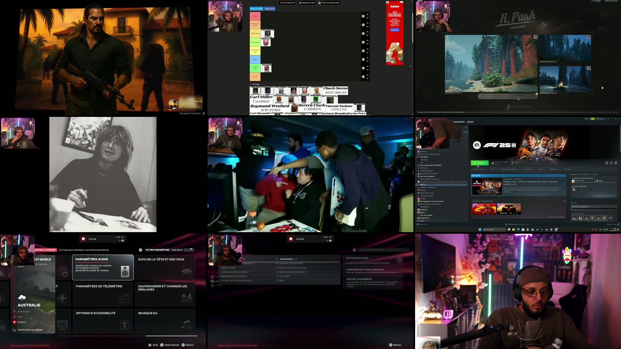Viewport: 621px width, 349px height.
Task: Open Options d'accessibilité in F1 settings
Action: point(103,321)
